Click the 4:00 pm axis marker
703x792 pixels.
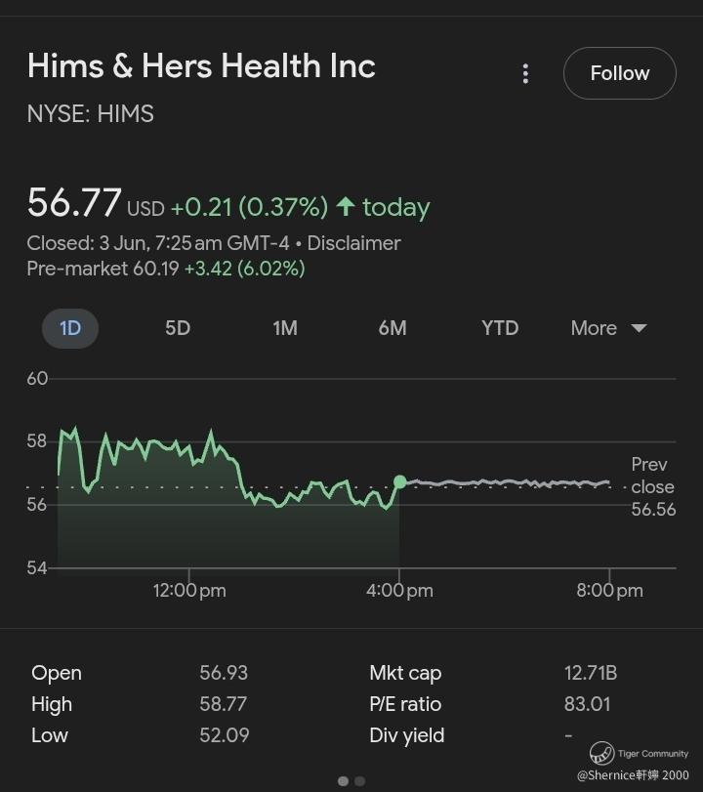[x=399, y=590]
